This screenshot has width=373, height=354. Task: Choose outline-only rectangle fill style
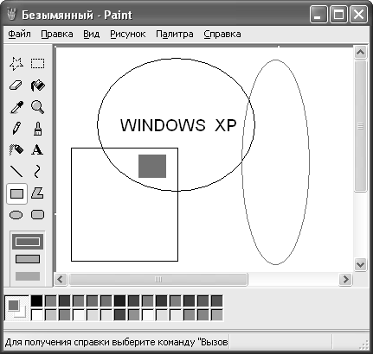pyautogui.click(x=28, y=242)
